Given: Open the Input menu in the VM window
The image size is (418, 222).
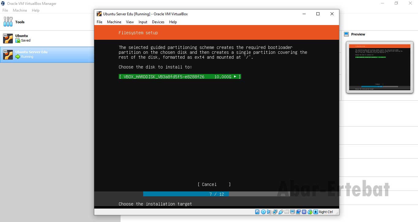Looking at the screenshot, I should 143,22.
